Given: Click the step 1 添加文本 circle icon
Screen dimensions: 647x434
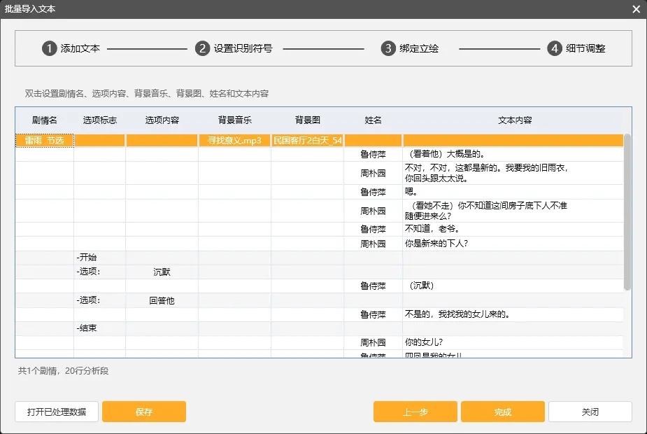Looking at the screenshot, I should tap(49, 48).
